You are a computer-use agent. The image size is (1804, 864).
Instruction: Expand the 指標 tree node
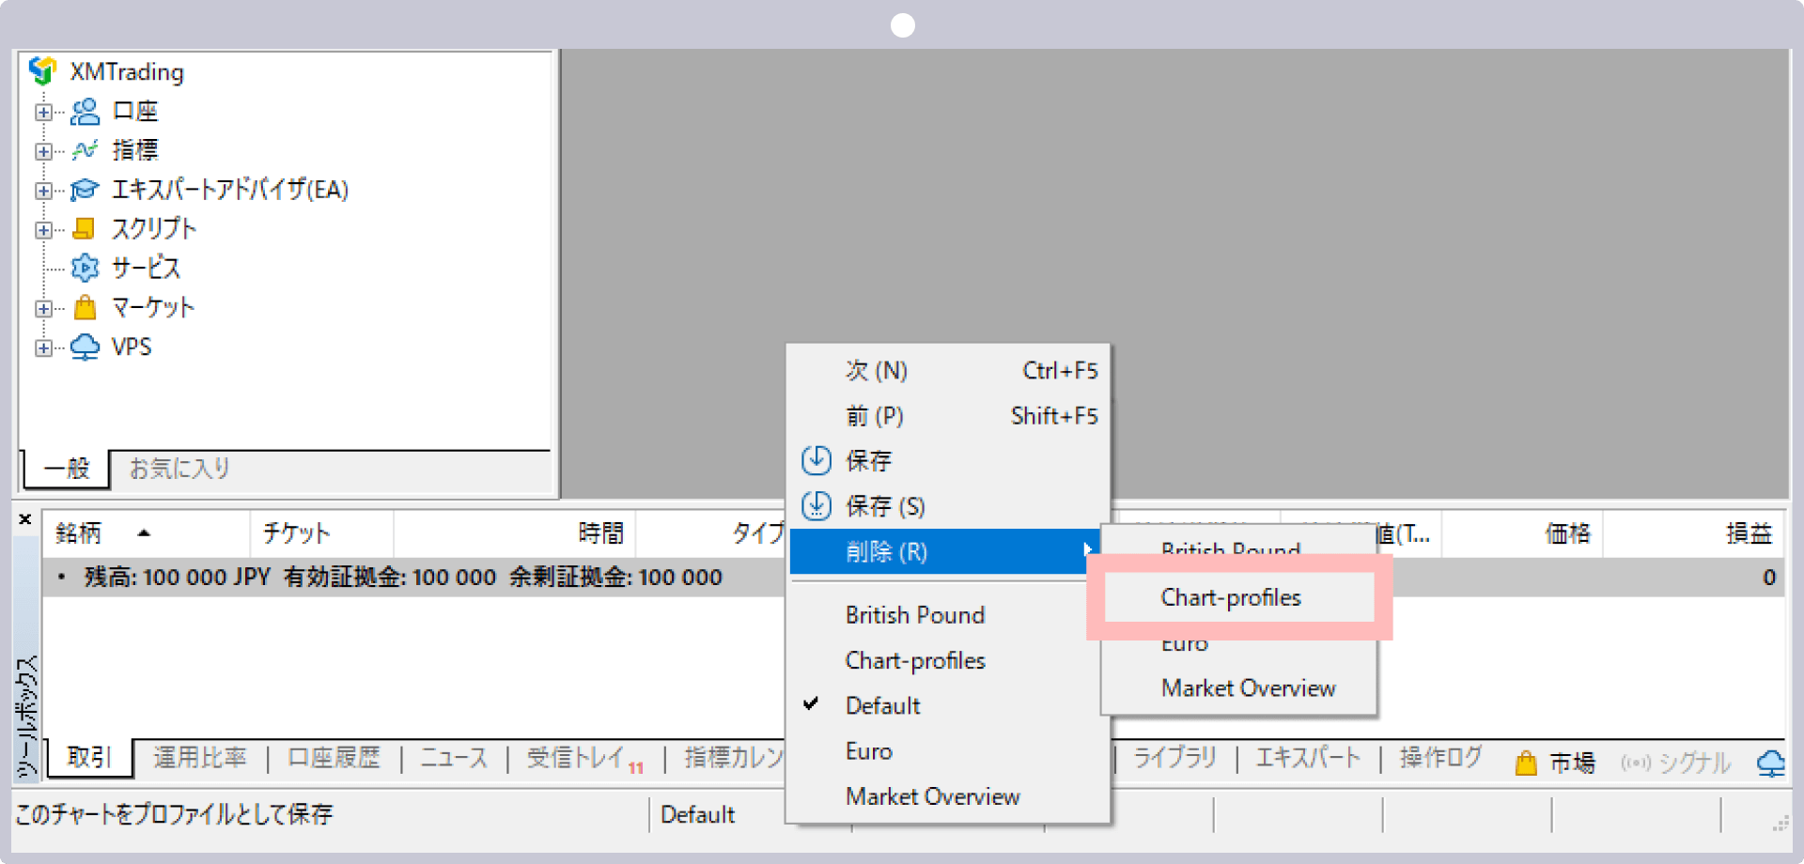[43, 150]
